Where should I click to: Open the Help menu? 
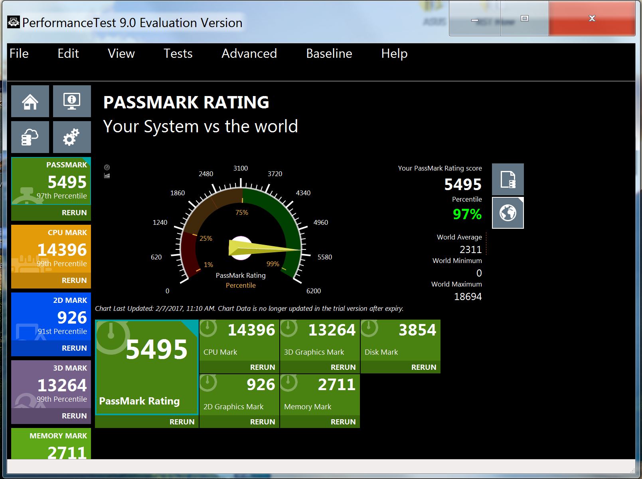pos(394,53)
